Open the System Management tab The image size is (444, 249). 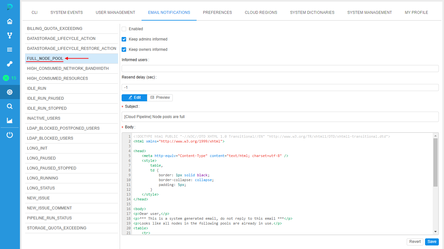pyautogui.click(x=370, y=13)
